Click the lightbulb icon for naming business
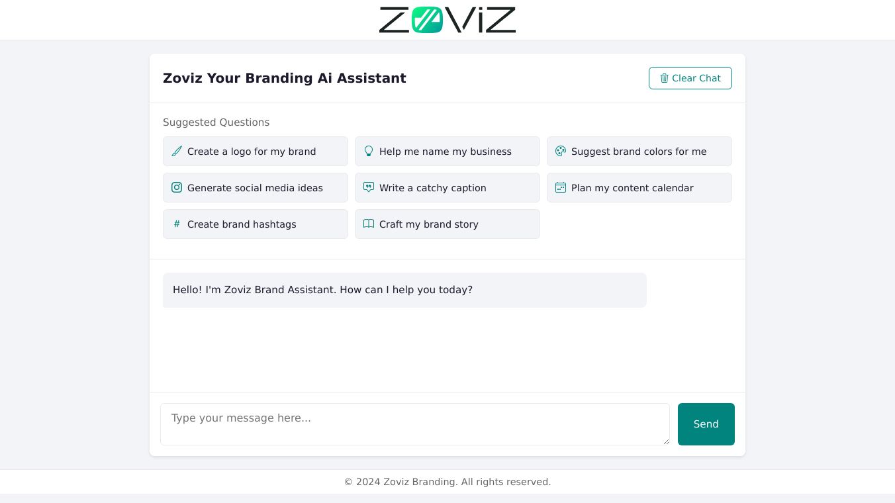This screenshot has height=503, width=895. click(369, 151)
